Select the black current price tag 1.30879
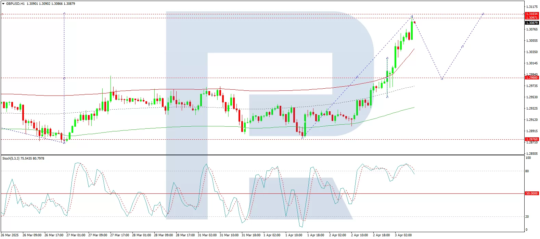This screenshot has height=239, width=540. [x=531, y=23]
